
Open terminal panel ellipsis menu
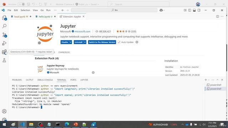pyautogui.click(x=213, y=80)
